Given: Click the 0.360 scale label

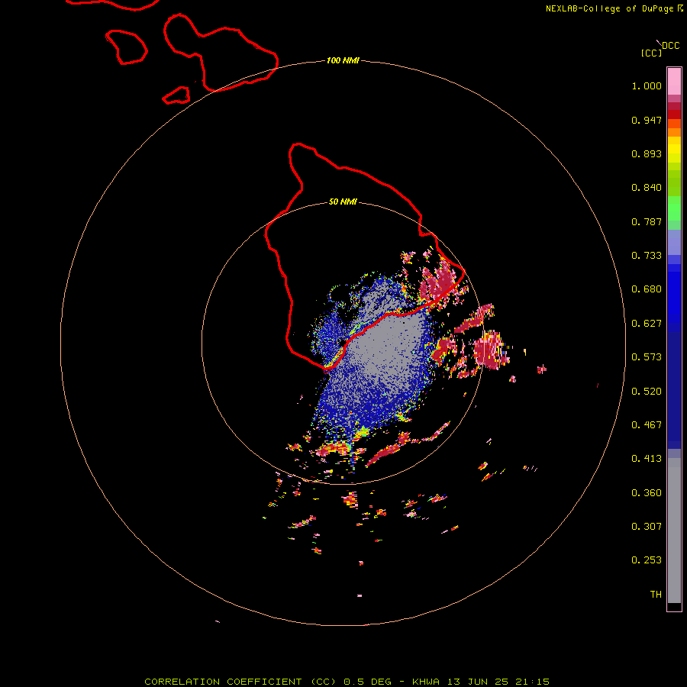Looking at the screenshot, I should (x=647, y=493).
